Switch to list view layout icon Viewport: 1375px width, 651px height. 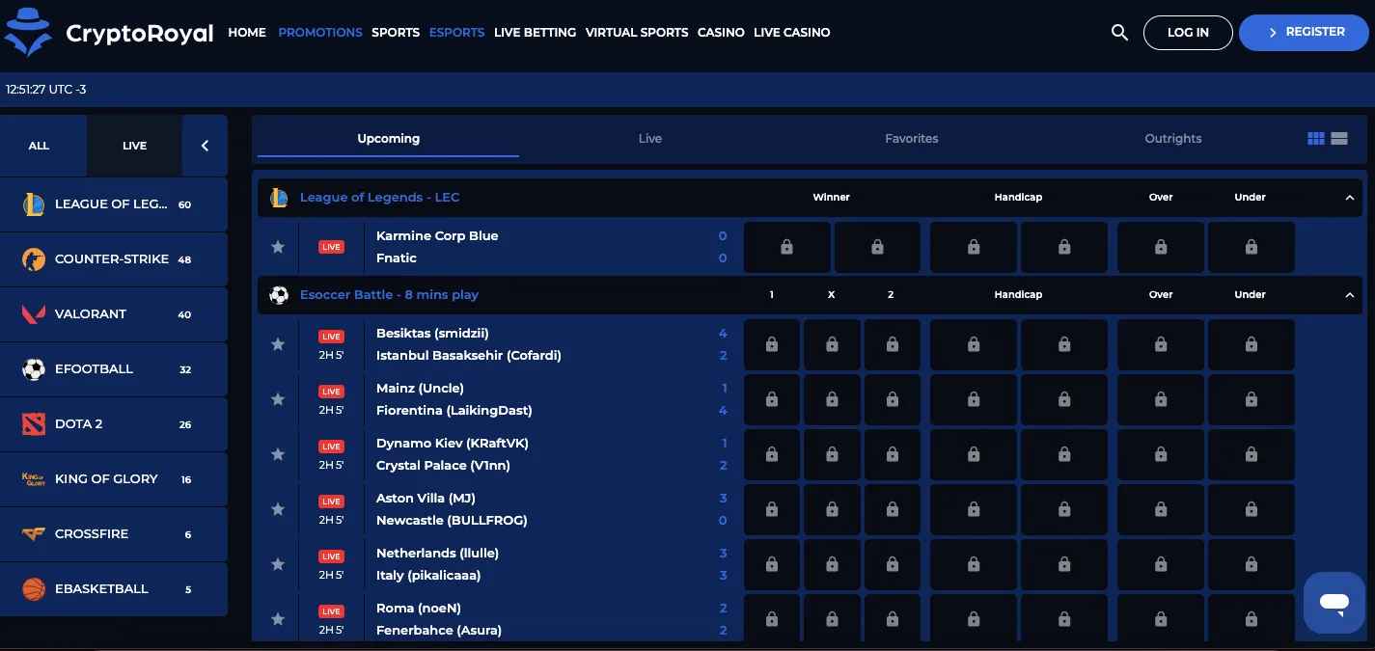(1339, 139)
